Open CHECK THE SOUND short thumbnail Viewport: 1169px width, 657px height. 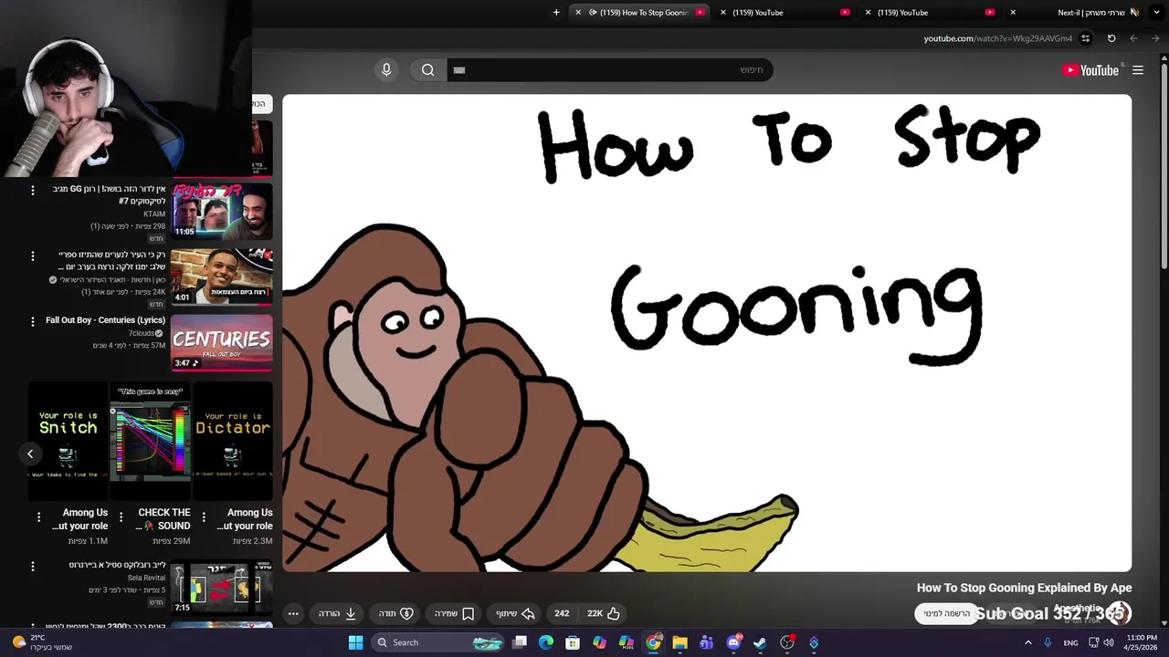(151, 441)
